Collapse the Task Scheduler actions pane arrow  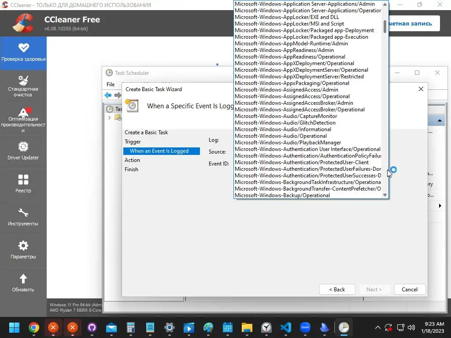440,121
